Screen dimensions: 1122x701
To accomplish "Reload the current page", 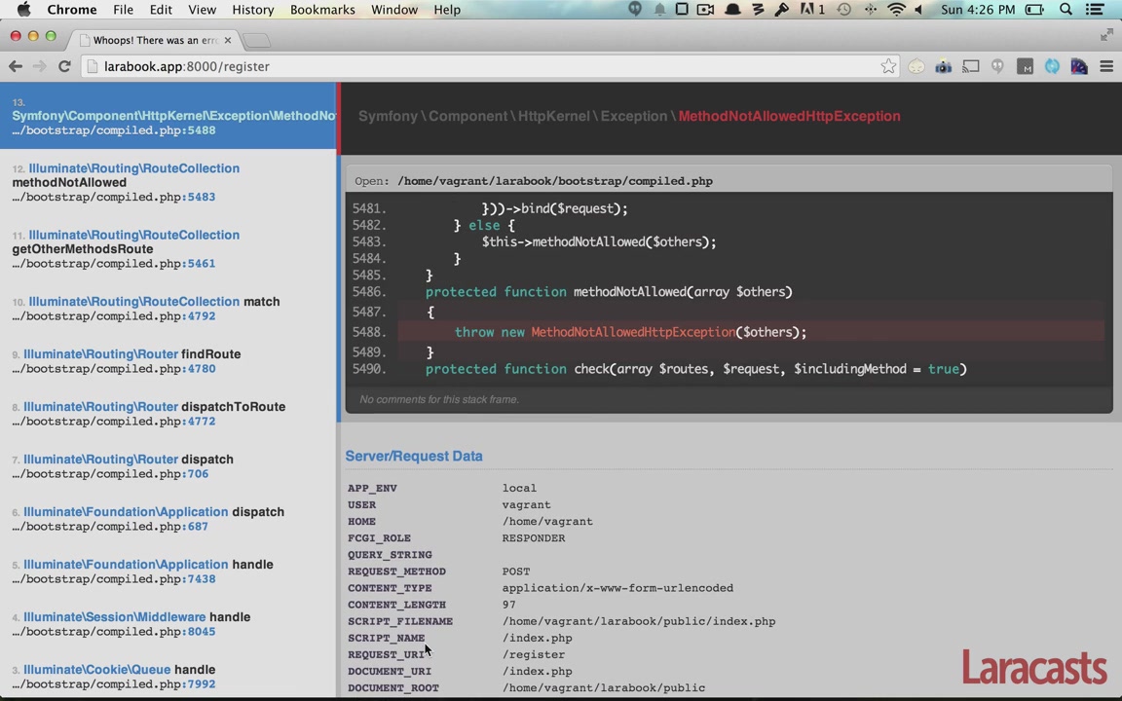I will [64, 66].
